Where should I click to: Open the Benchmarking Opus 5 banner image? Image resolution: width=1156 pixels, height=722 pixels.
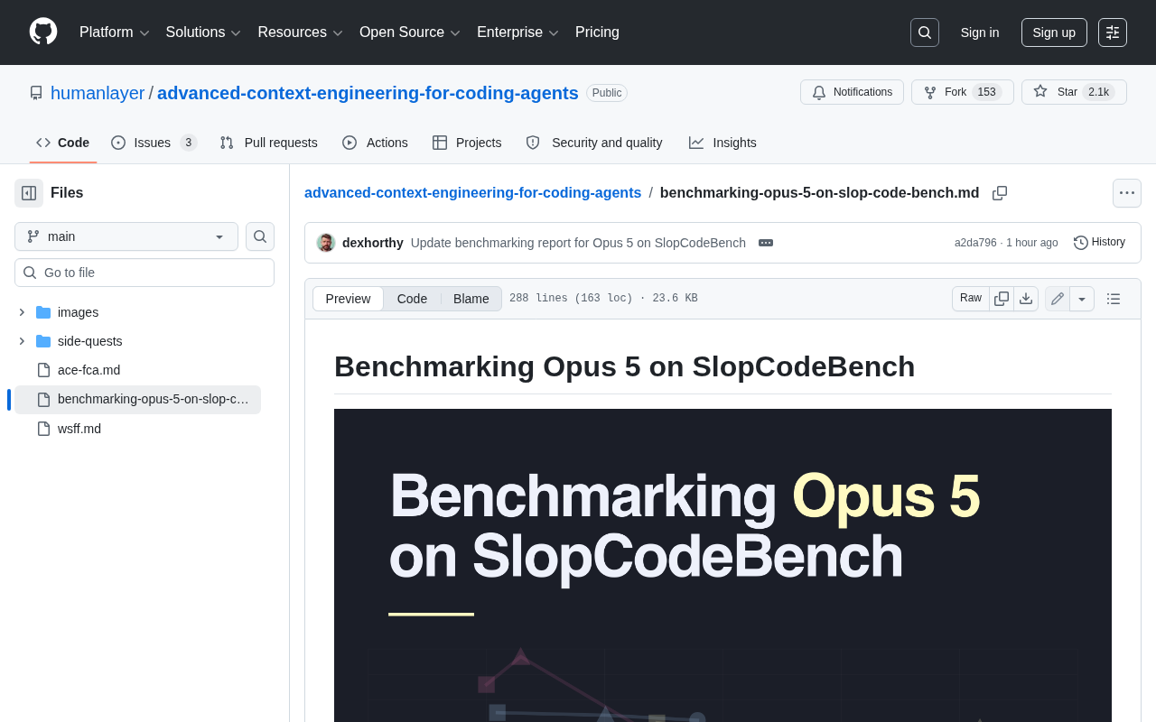click(722, 565)
